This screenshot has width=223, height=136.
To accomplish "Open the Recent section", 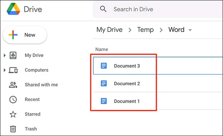I will (32, 99).
